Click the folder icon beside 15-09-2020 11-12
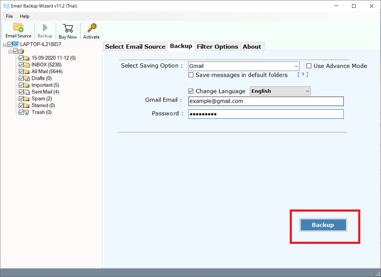381x277 pixels. click(27, 58)
